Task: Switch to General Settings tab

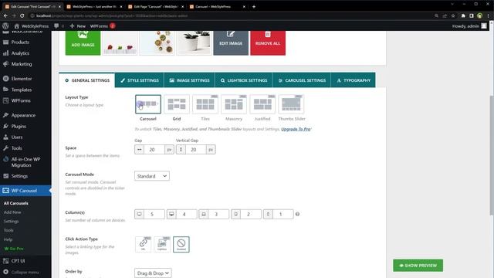Action: click(87, 80)
